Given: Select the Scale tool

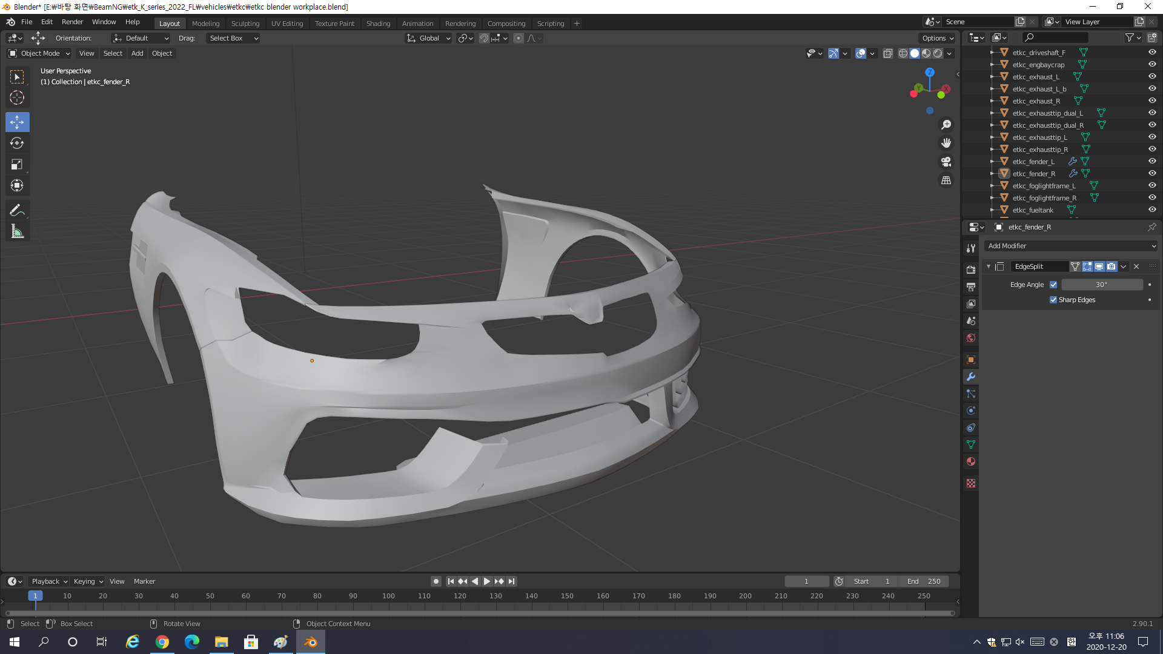Looking at the screenshot, I should click(17, 165).
